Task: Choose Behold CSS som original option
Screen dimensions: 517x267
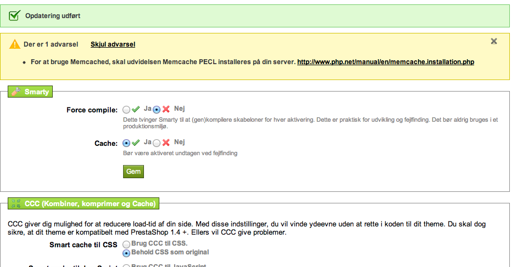Action: pos(126,253)
